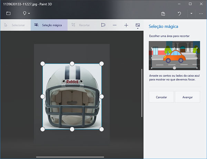This screenshot has width=207, height=159.
Task: Pick the Recortar crop tool
Action: 81,25
